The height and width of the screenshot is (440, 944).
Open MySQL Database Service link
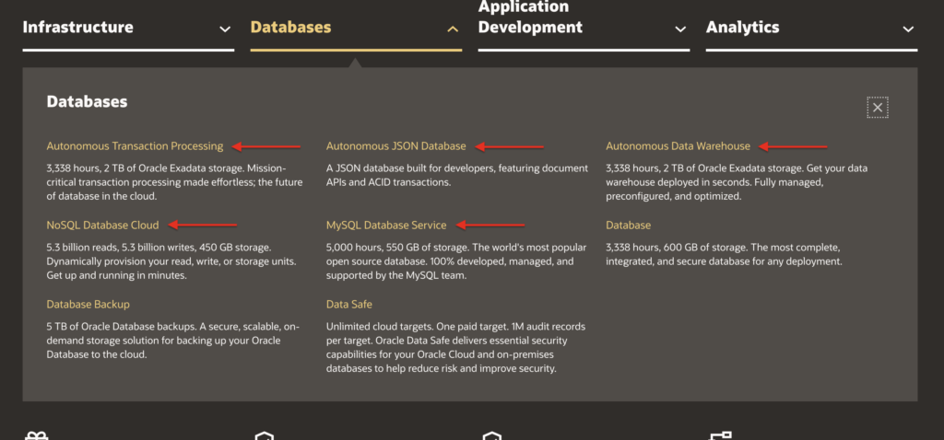386,225
